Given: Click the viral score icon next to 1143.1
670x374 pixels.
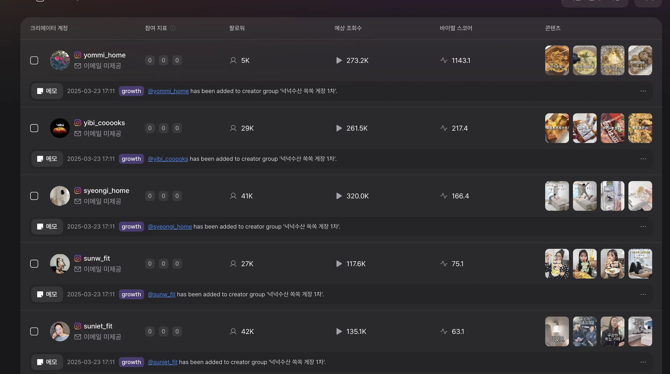Looking at the screenshot, I should click(x=444, y=60).
